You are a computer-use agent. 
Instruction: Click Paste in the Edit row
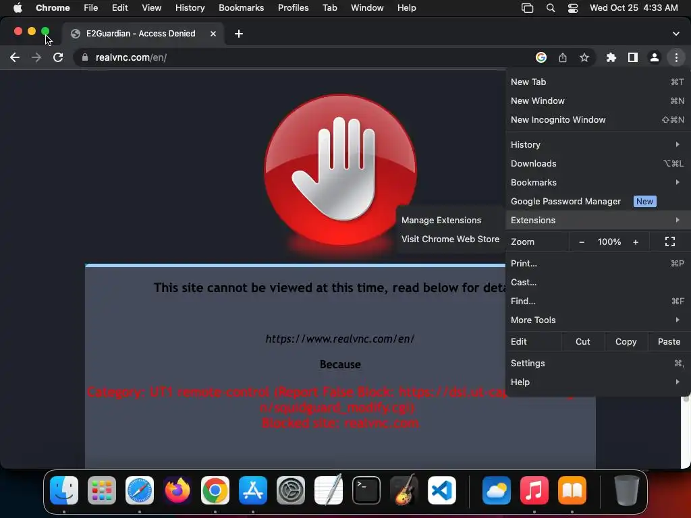click(x=669, y=342)
